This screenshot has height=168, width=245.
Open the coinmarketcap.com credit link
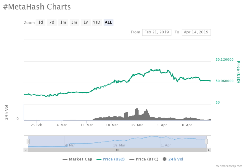[x=229, y=166]
